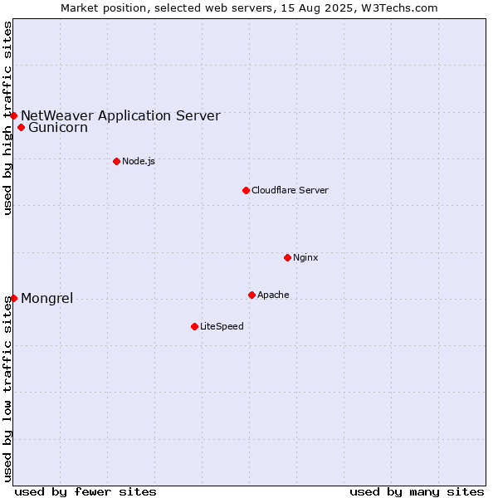Select the LiteSpeed data point
The width and height of the screenshot is (498, 498).
click(195, 326)
